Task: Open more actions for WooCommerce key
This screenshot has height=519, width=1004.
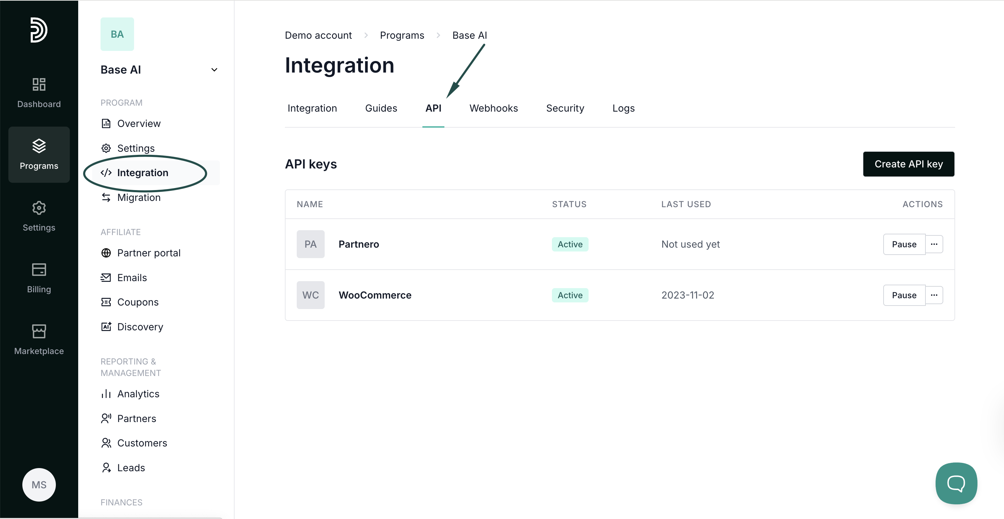Action: pos(934,295)
